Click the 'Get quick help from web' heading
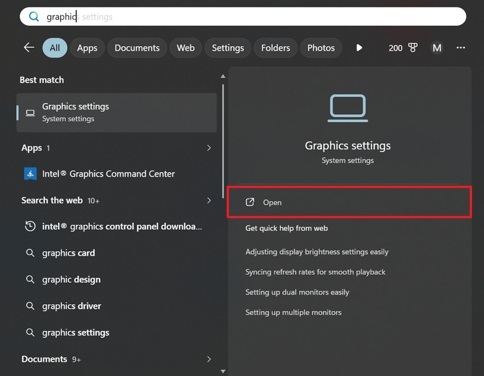 (286, 228)
